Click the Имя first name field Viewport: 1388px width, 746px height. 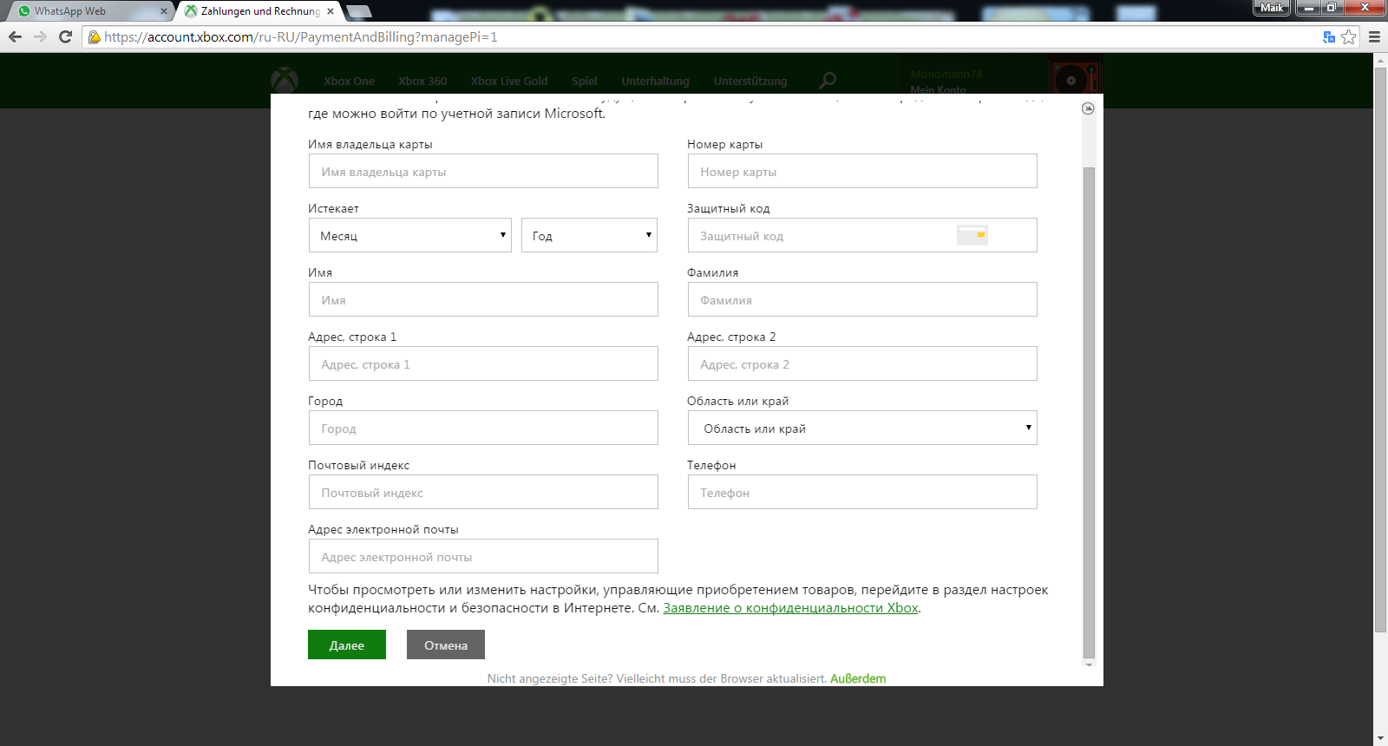[x=483, y=299]
